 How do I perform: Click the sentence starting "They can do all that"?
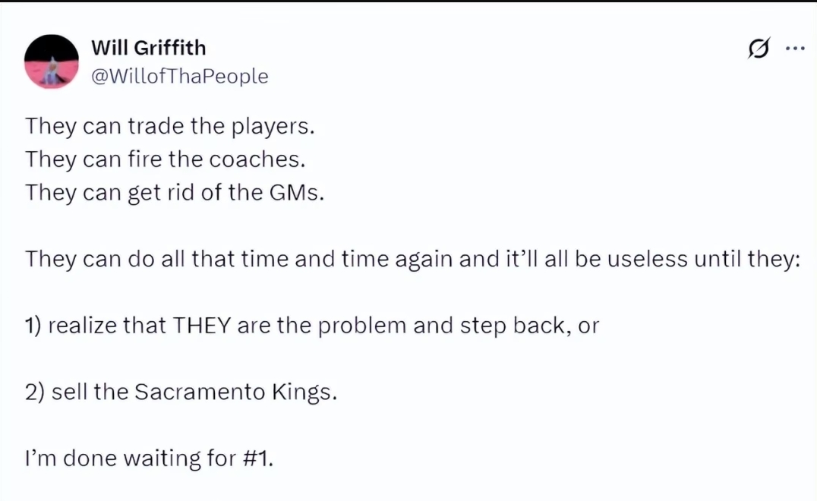click(x=413, y=259)
